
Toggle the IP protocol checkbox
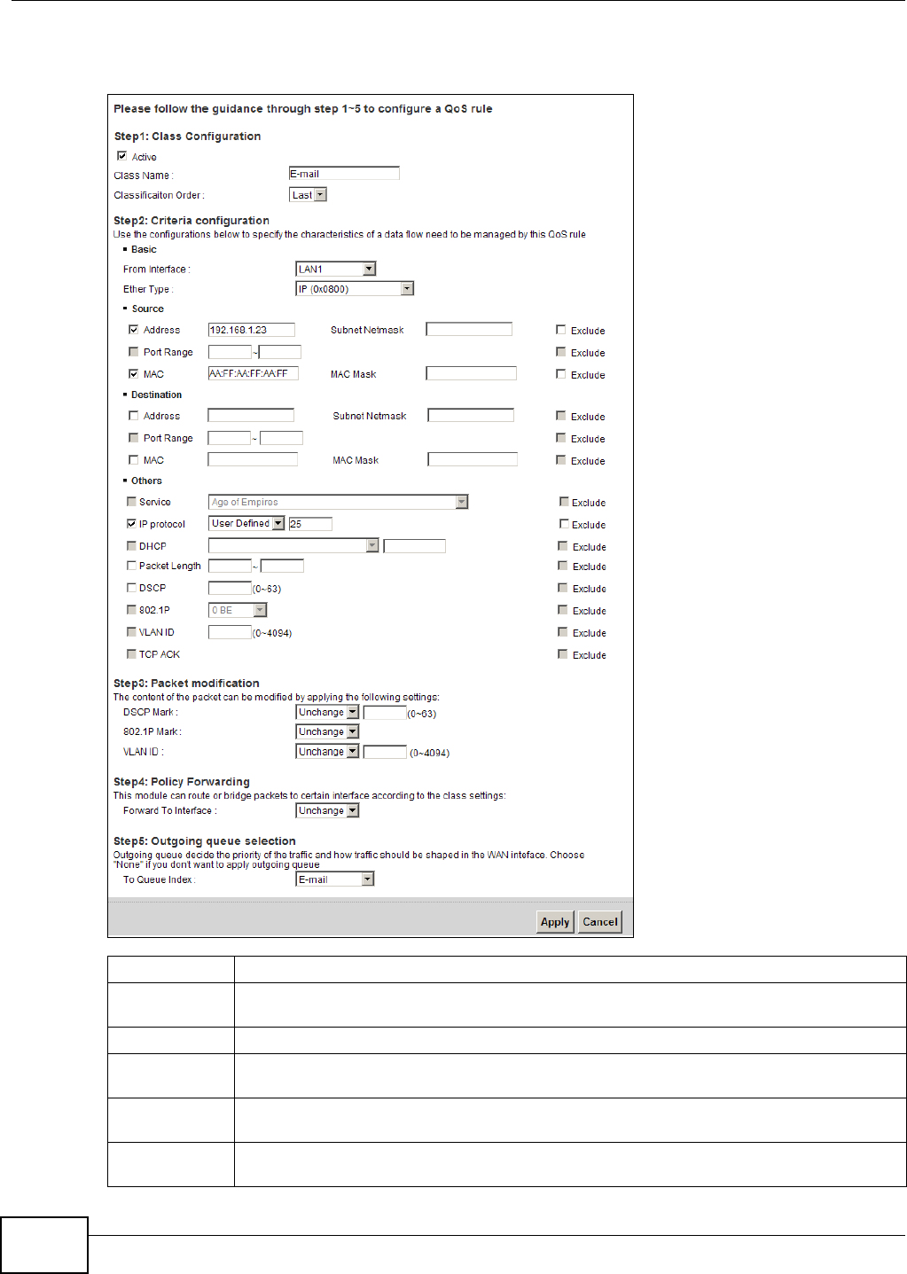tap(131, 524)
